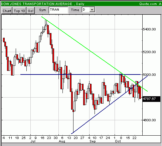Click date label 16 on the time axis
Screen dimensions: 162x146
[x=42, y=138]
